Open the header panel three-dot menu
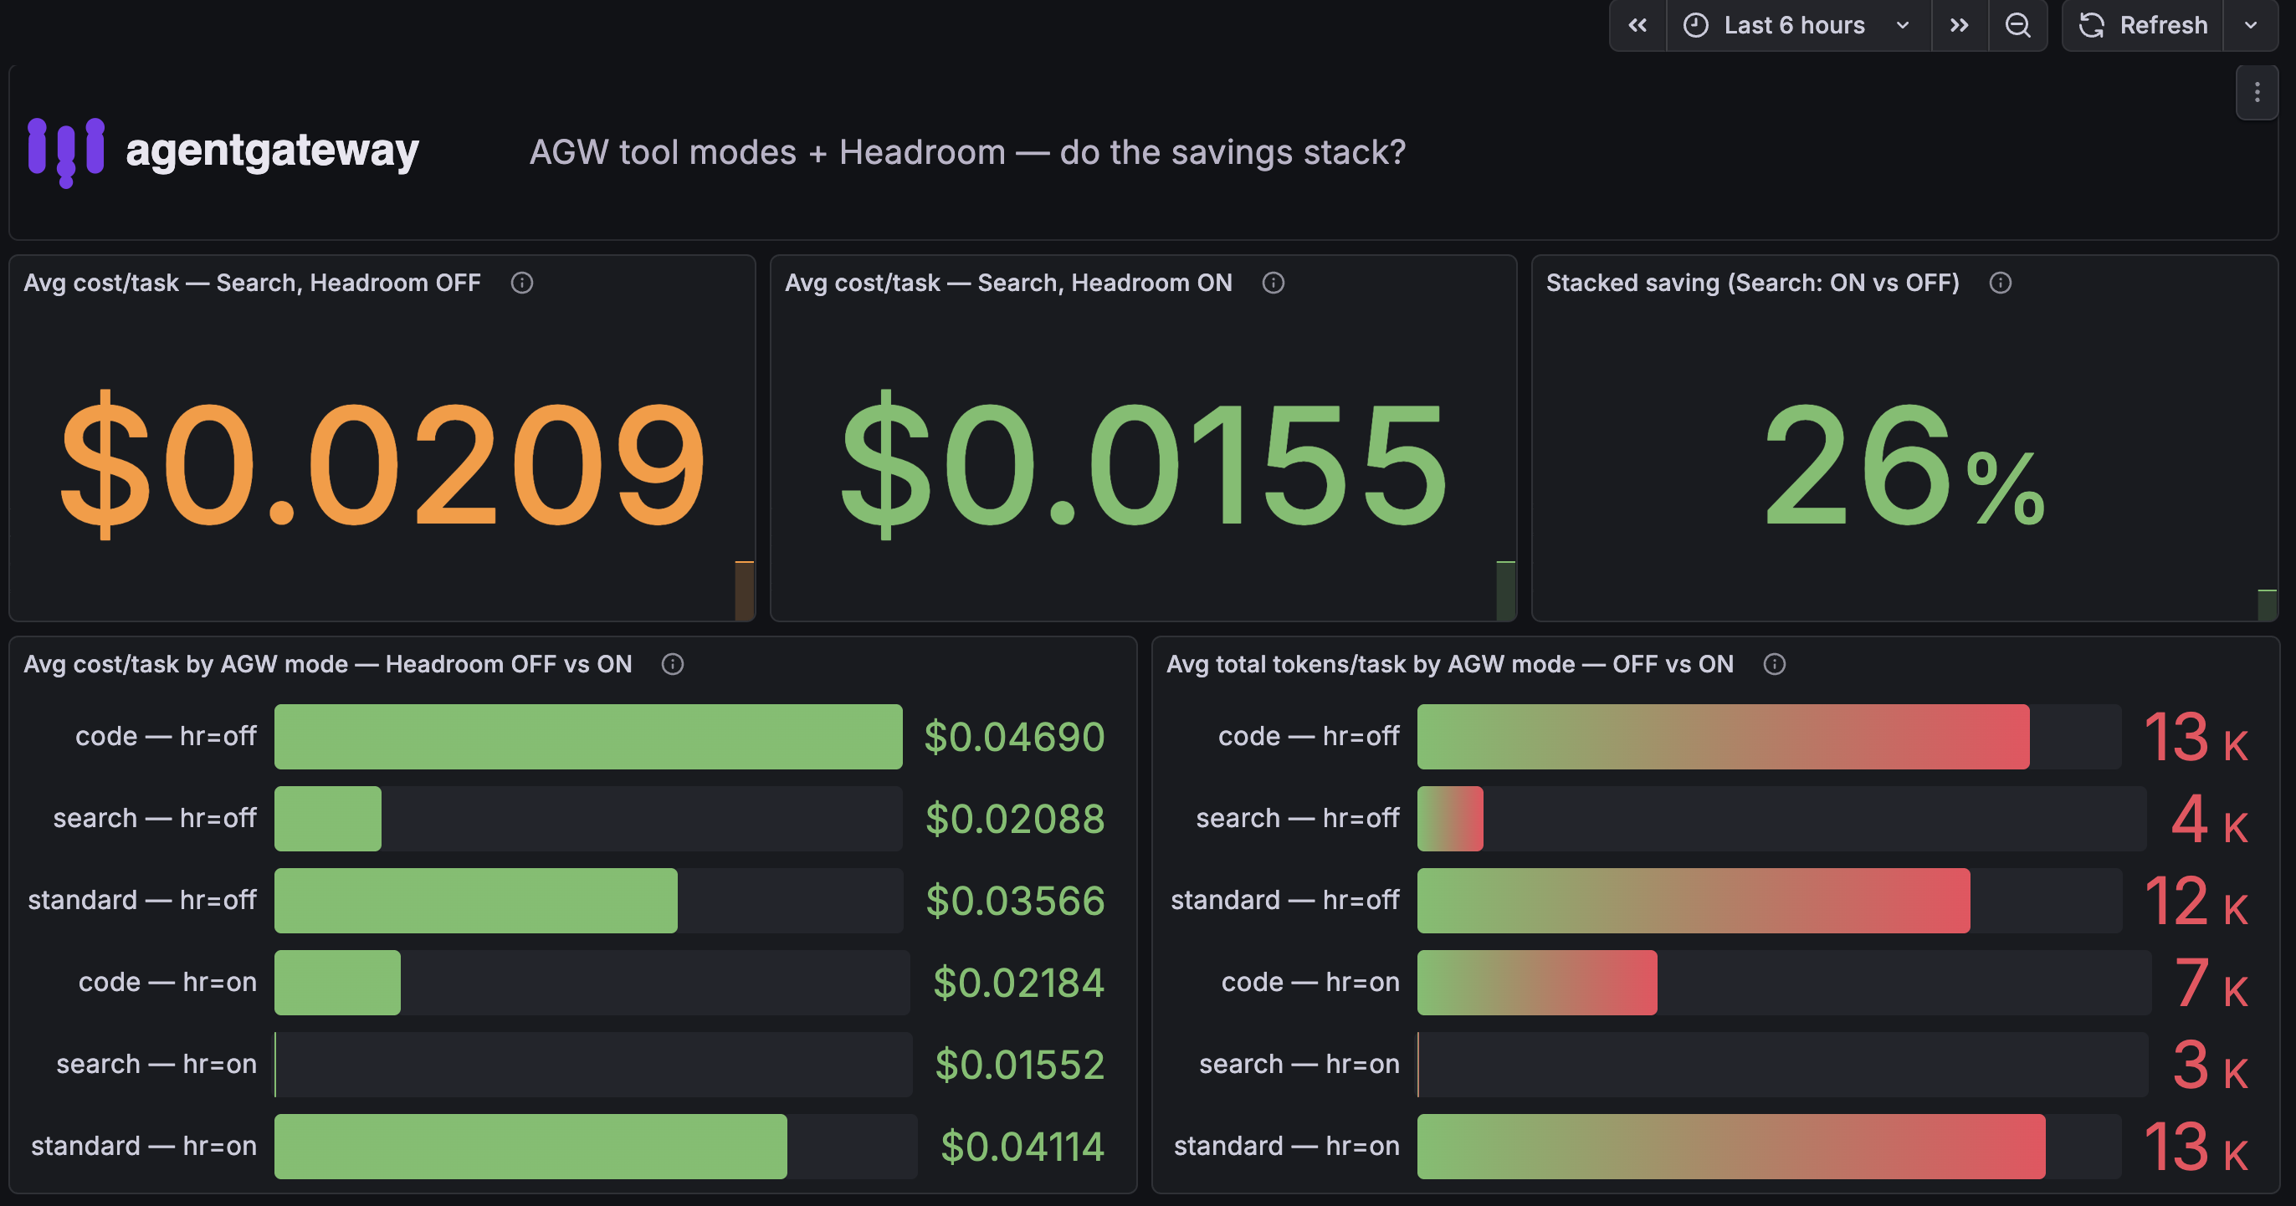2296x1206 pixels. coord(2257,93)
